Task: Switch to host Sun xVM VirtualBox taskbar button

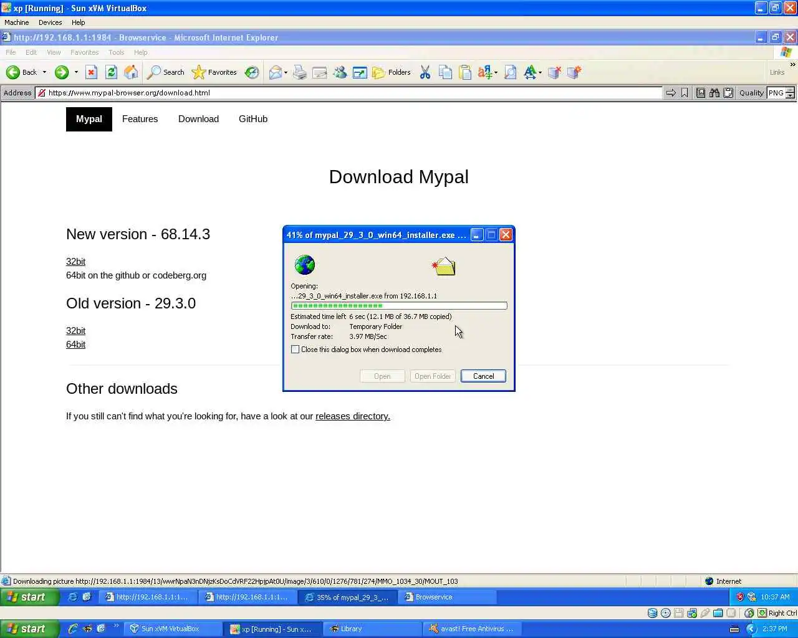Action: point(173,629)
